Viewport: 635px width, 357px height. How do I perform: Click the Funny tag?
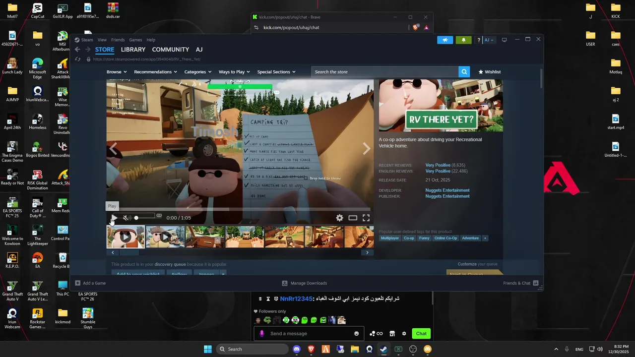click(x=424, y=238)
